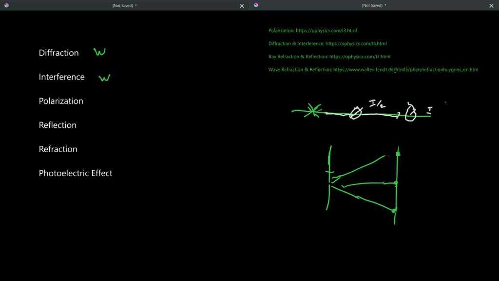Viewport: 499px width, 281px height.
Task: Click the Reflection list item
Action: (58, 125)
